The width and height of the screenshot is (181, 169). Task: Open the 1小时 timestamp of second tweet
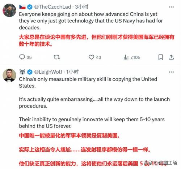click(x=72, y=72)
